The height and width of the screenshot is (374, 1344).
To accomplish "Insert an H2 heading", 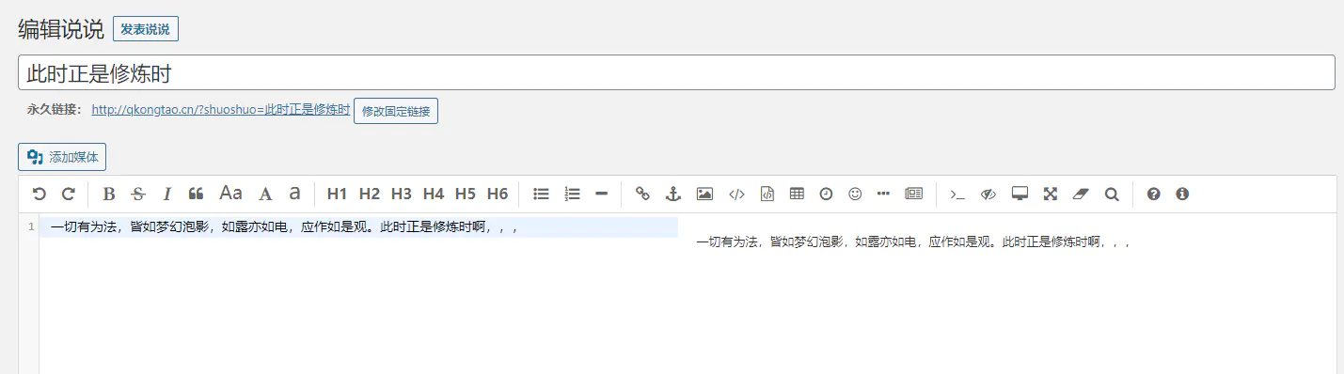I will 369,194.
